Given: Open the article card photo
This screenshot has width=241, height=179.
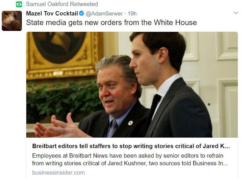Looking at the screenshot, I should [x=132, y=84].
